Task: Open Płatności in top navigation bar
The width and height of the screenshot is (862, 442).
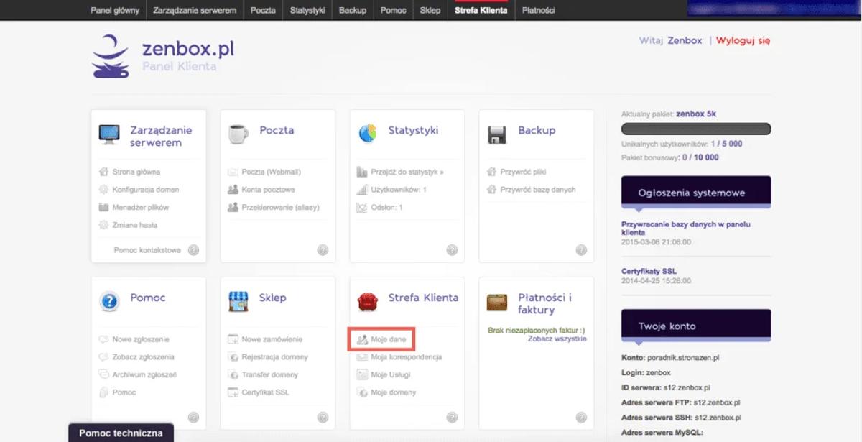Action: click(x=539, y=11)
